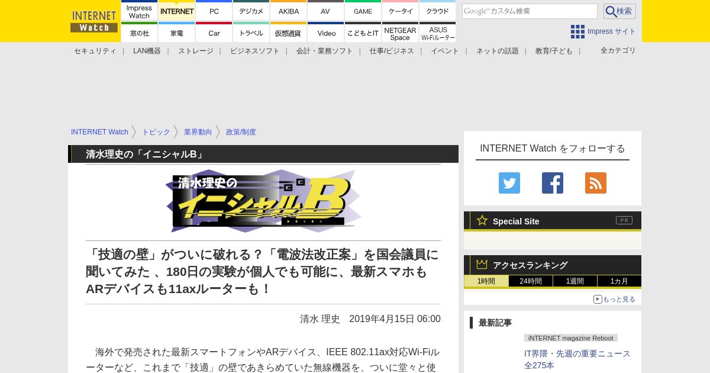This screenshot has height=373, width=710.
Task: Open the クラウド site tab
Action: click(438, 11)
